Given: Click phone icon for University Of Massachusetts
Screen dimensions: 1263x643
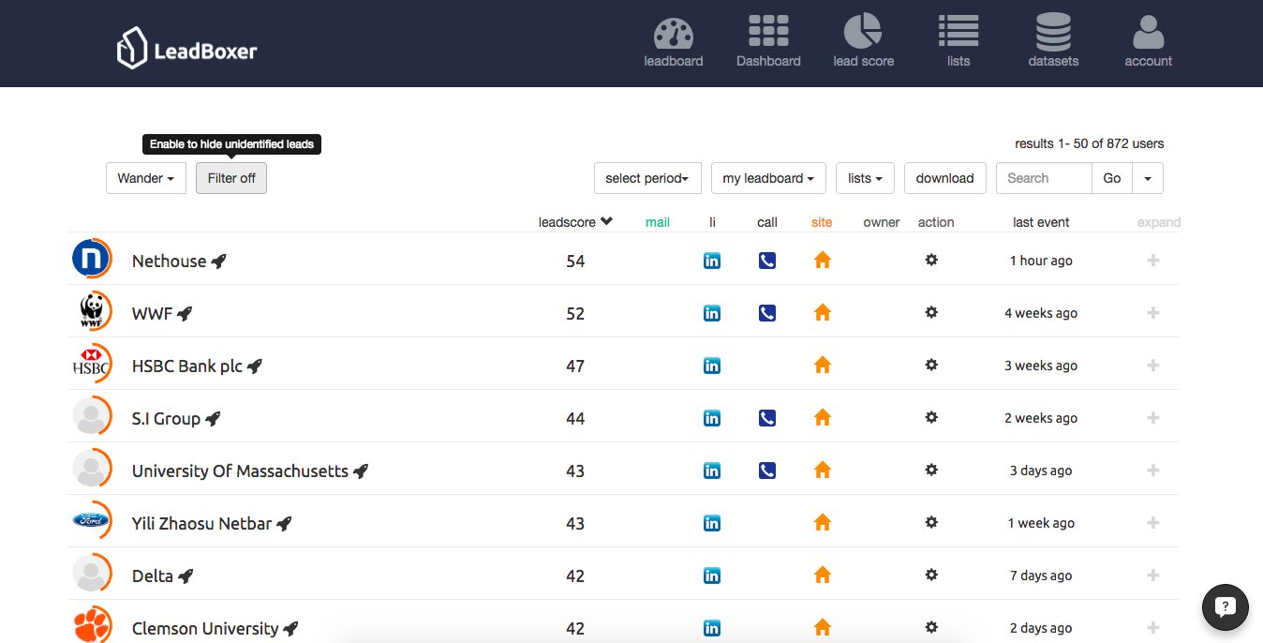Looking at the screenshot, I should click(767, 471).
